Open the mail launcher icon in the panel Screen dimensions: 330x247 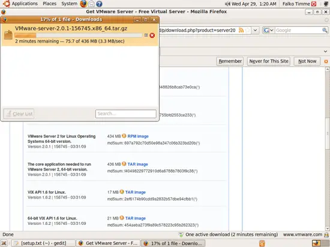[x=91, y=4]
